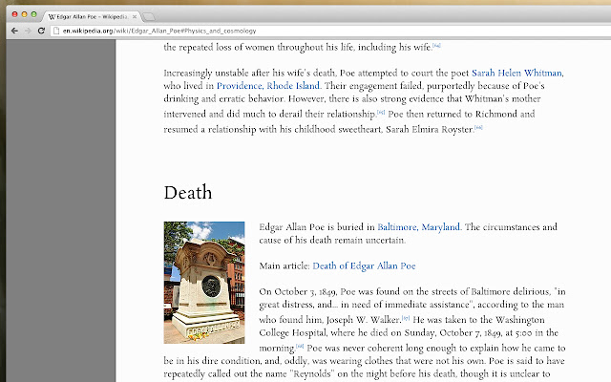Click the page icon in the address bar
611x382 pixels.
(56, 31)
